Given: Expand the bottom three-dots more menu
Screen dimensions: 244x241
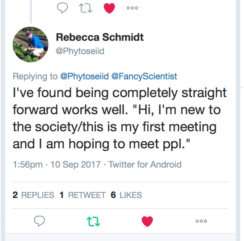Looking at the screenshot, I should 201,221.
